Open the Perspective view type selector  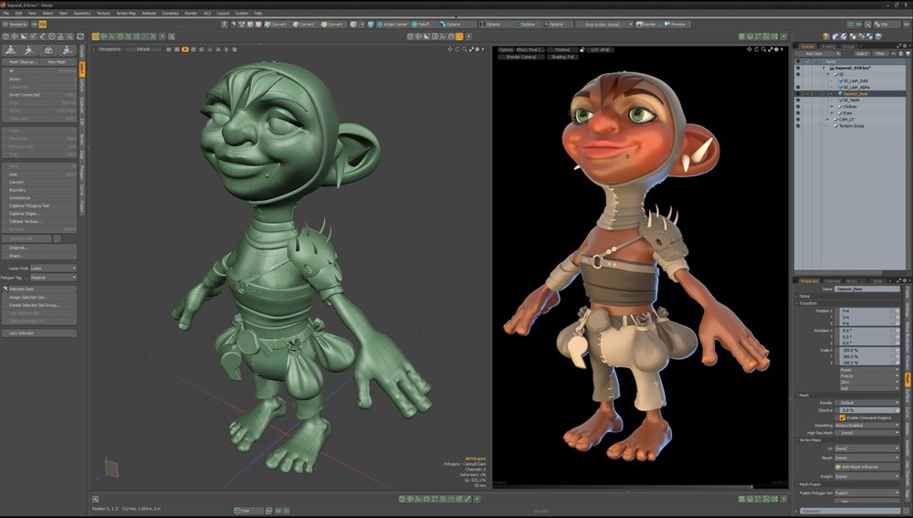[109, 49]
